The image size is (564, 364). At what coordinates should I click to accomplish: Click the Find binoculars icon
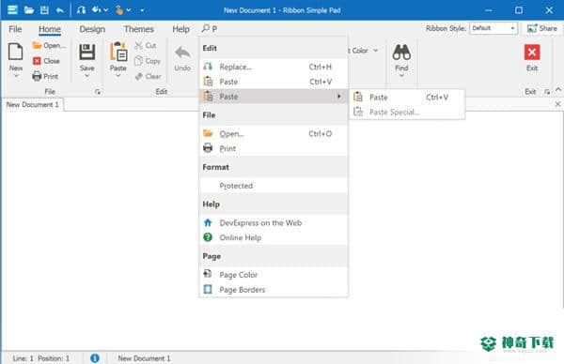[x=401, y=52]
